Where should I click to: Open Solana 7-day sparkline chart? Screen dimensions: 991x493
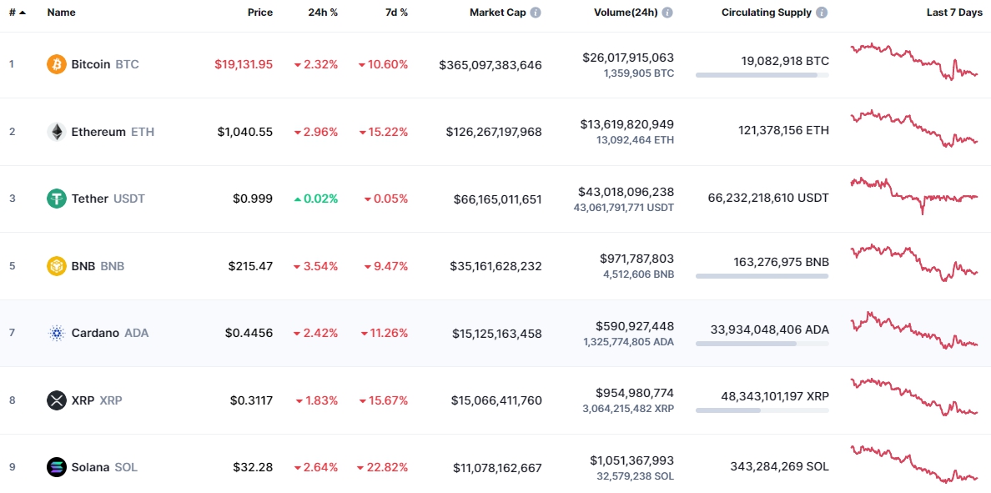(x=914, y=464)
